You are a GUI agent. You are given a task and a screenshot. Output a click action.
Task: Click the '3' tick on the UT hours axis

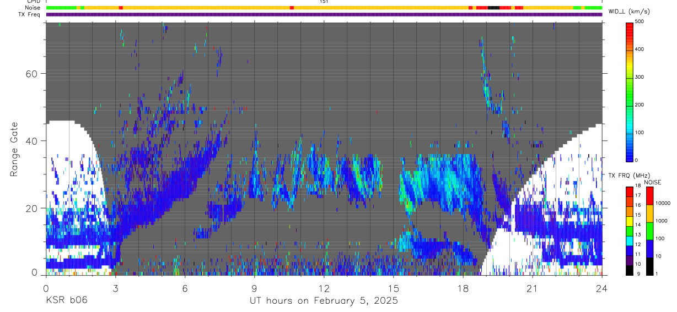point(116,287)
